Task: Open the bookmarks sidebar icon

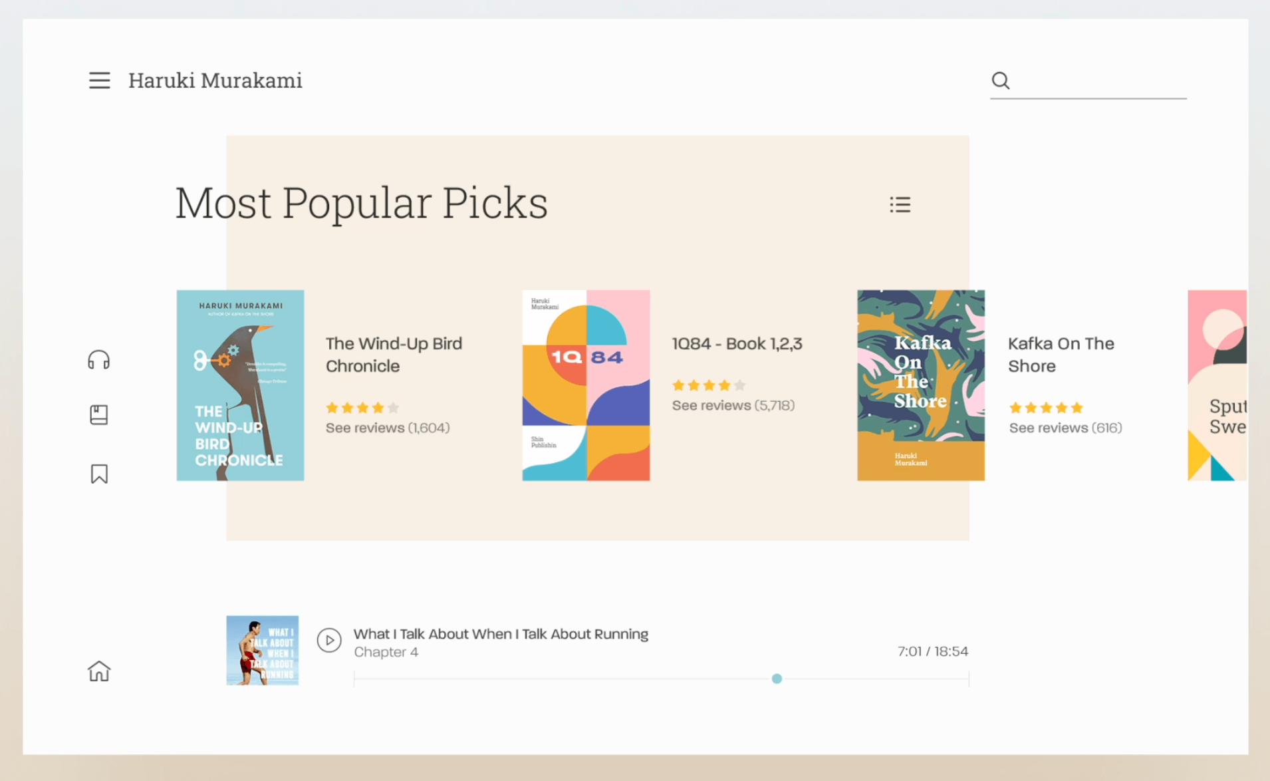Action: pyautogui.click(x=99, y=474)
